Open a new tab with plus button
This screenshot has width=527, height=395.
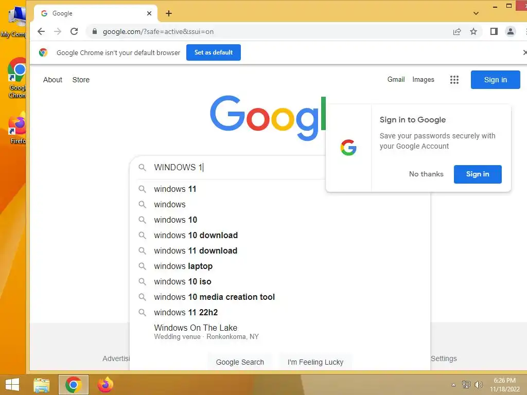[x=169, y=13]
